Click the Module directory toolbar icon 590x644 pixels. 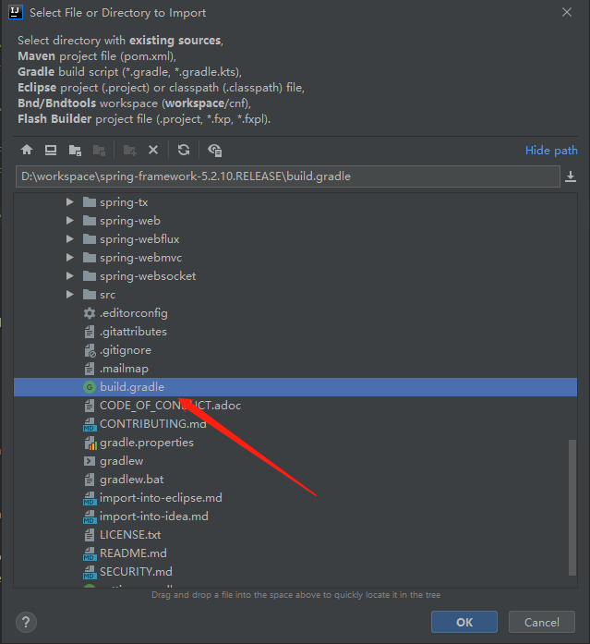click(x=100, y=151)
